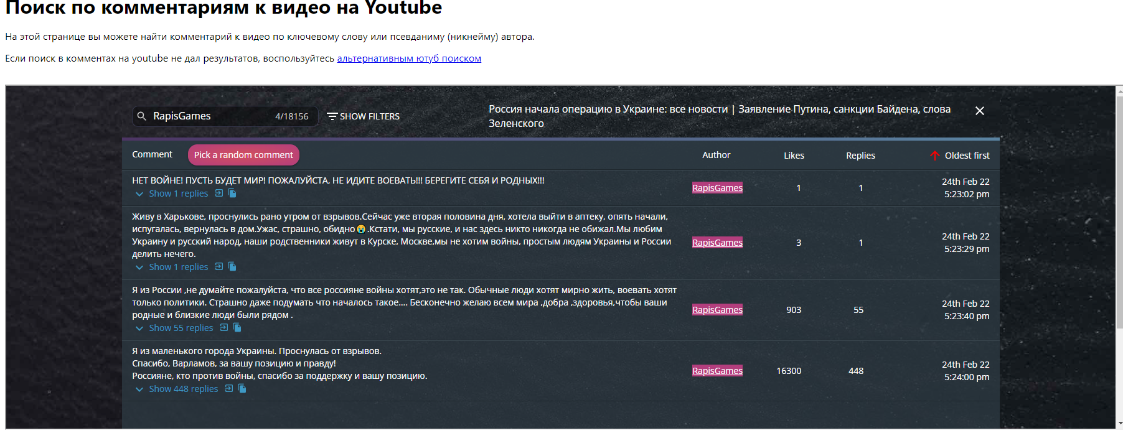Click the video title Россия начала операцию
Image resolution: width=1123 pixels, height=443 pixels.
720,116
